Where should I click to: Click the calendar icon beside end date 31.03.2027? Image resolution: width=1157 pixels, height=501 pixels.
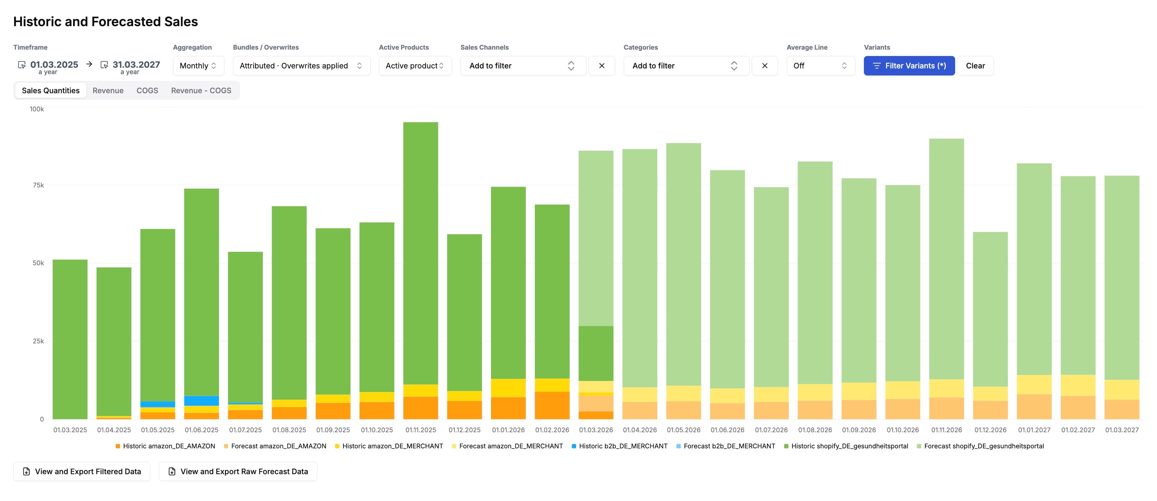tap(104, 65)
